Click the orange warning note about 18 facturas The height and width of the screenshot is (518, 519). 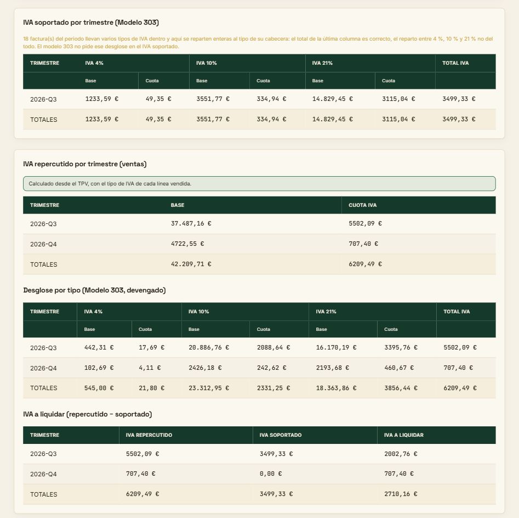tap(258, 43)
